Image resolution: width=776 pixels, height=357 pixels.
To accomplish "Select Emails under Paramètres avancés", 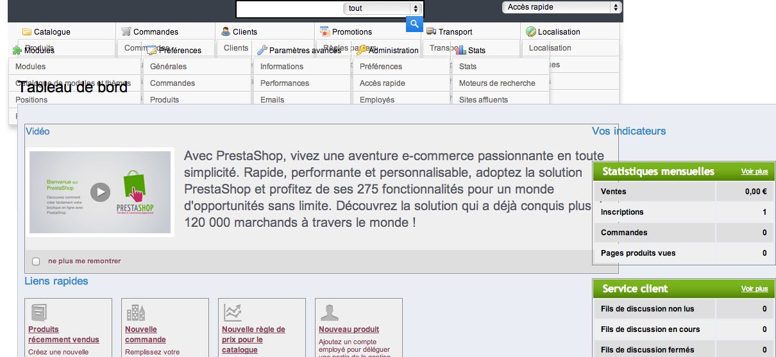I will point(272,100).
